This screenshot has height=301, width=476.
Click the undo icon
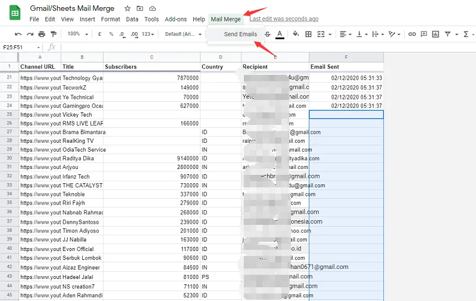pyautogui.click(x=18, y=34)
